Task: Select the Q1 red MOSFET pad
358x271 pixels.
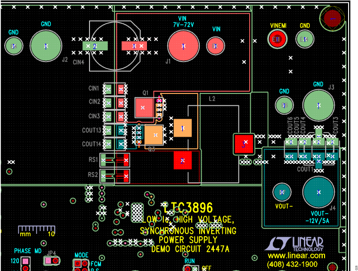Action: [x=144, y=108]
